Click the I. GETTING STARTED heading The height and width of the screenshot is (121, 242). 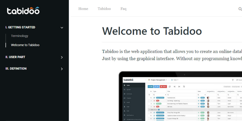point(20,27)
